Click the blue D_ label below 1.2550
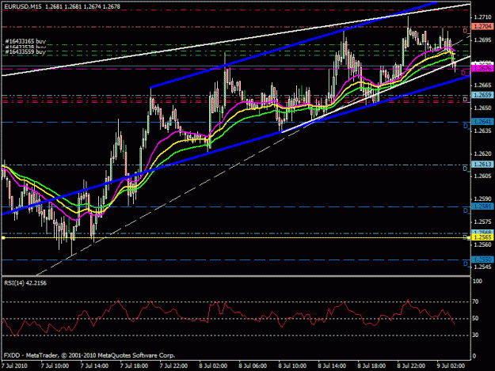495x371 pixels. pyautogui.click(x=466, y=264)
